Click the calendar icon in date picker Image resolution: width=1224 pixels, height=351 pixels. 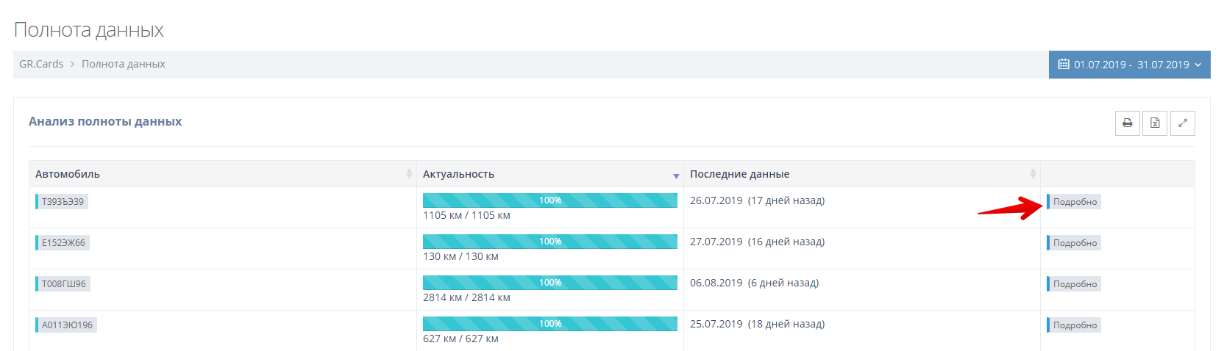click(x=1064, y=65)
